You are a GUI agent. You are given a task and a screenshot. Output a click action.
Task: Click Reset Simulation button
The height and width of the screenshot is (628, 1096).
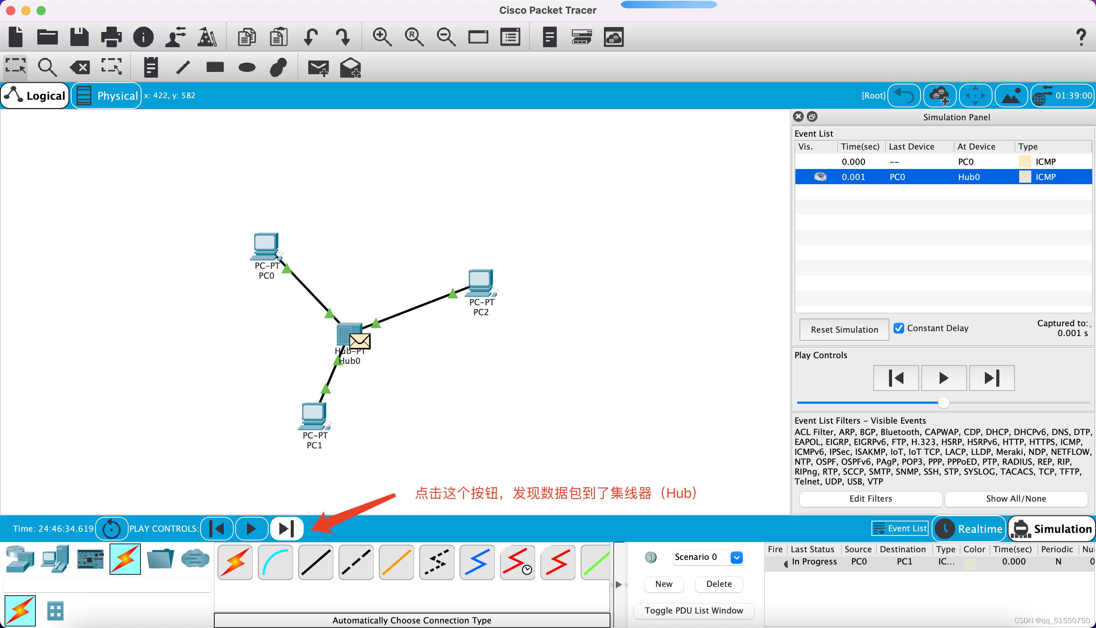click(x=844, y=330)
